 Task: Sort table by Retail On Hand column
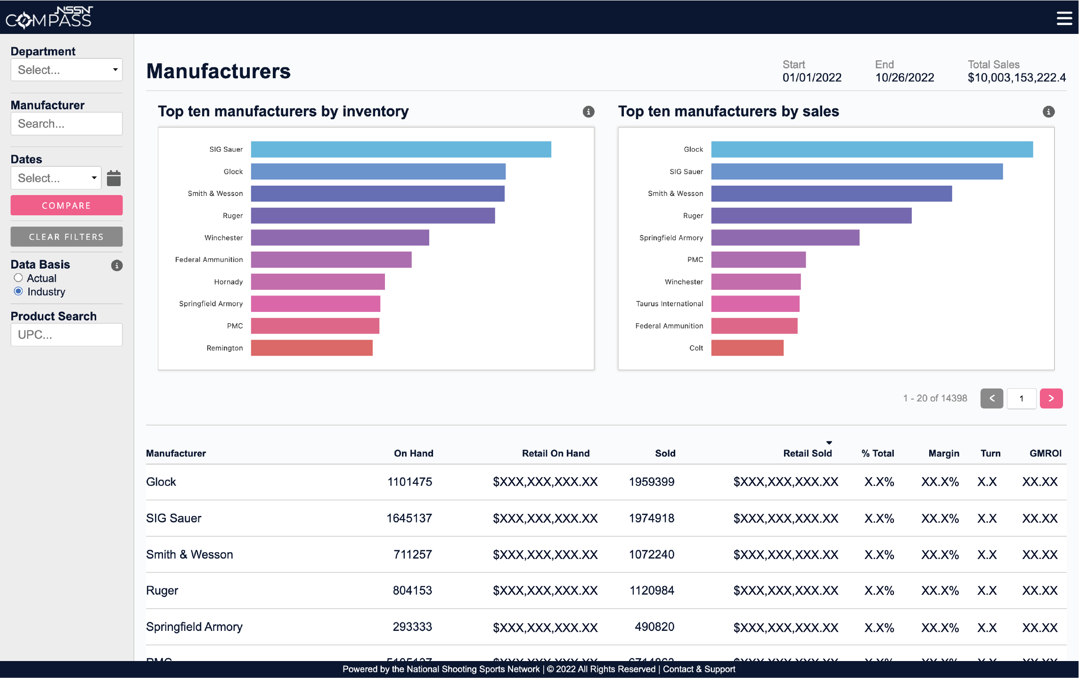point(556,453)
